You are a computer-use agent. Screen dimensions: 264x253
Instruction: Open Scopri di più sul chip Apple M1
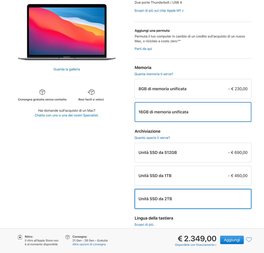pyautogui.click(x=159, y=11)
